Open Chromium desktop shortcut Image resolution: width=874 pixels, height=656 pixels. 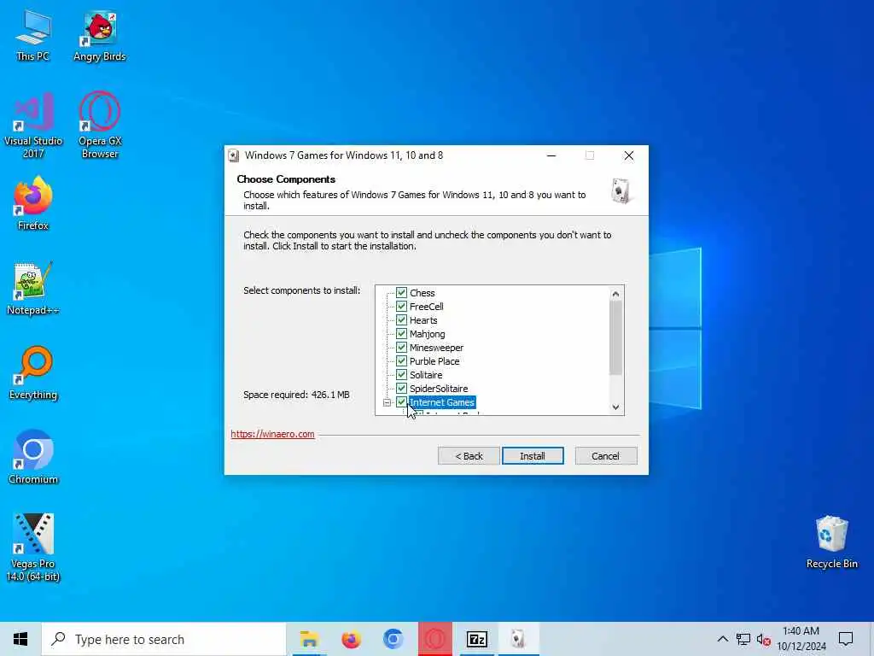tap(33, 458)
